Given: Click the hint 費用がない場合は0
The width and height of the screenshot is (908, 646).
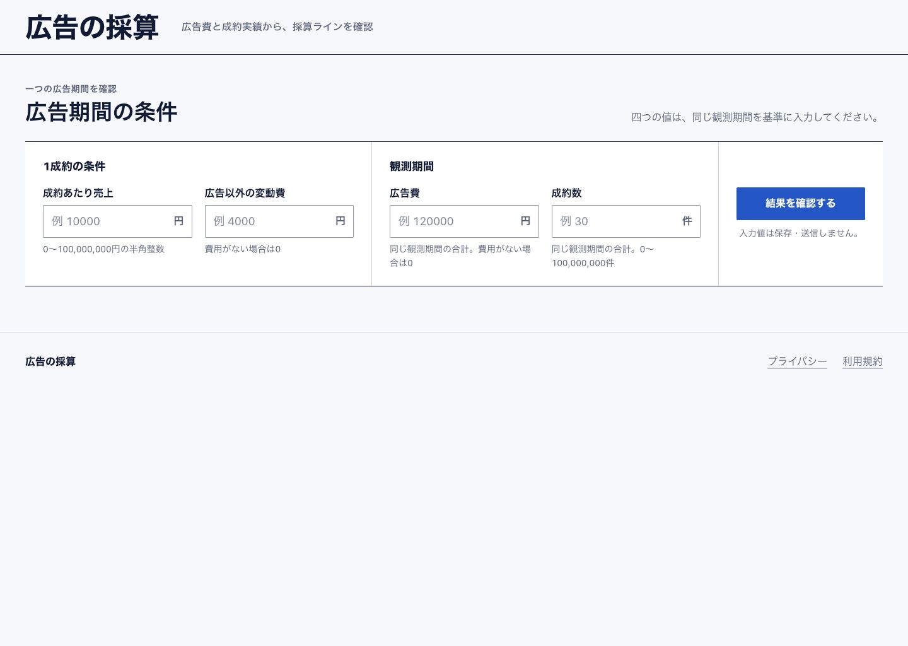Looking at the screenshot, I should tap(243, 249).
